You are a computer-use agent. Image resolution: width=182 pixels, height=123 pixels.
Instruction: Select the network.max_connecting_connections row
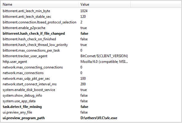coord(33,67)
